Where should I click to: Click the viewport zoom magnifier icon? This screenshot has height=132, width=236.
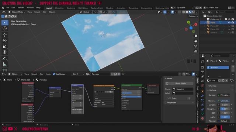[x=195, y=36]
